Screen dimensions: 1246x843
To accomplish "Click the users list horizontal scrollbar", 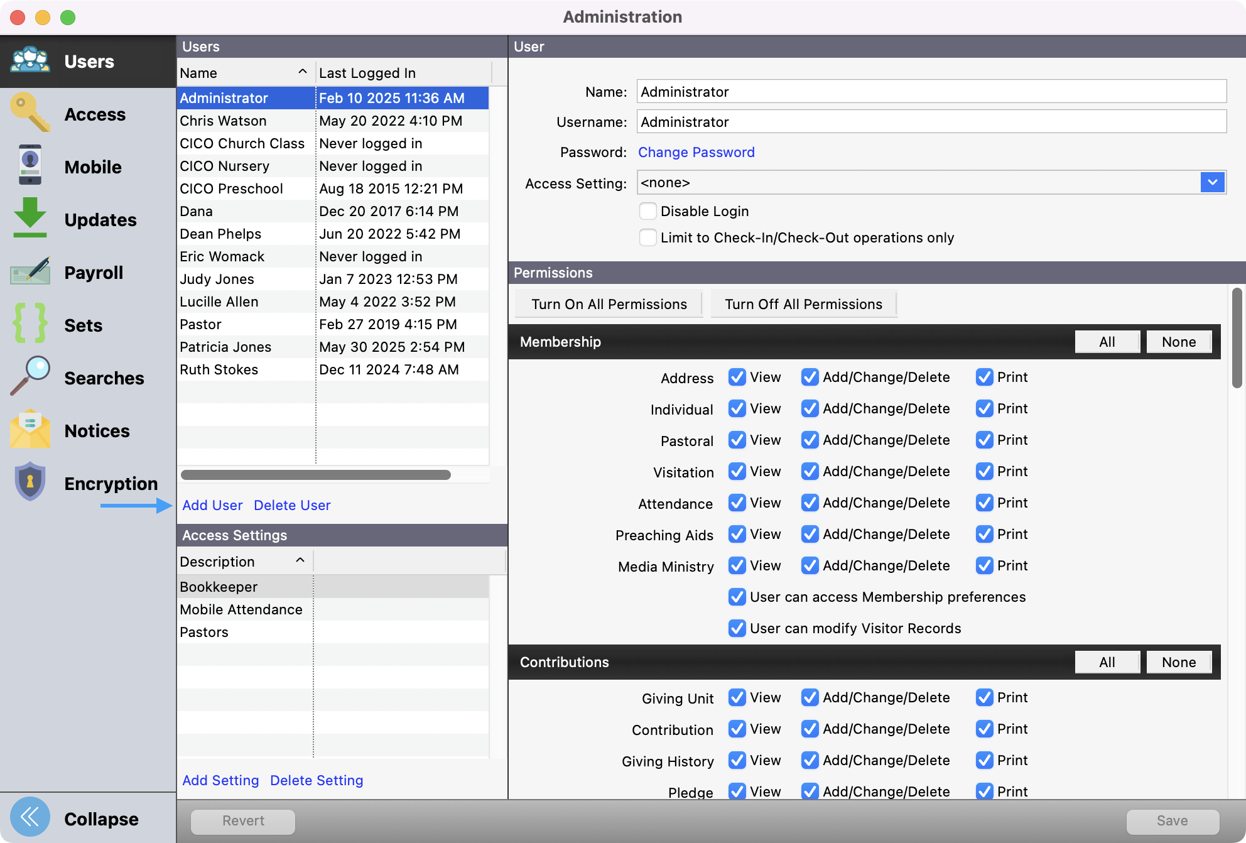I will tap(315, 475).
